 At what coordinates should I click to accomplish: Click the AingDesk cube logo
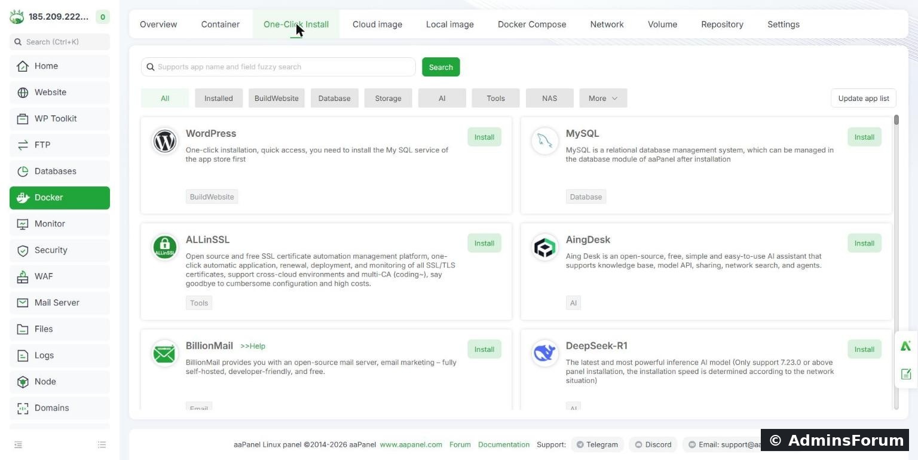click(544, 247)
